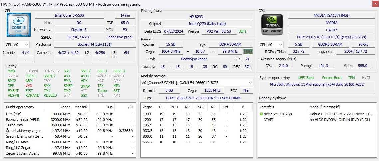Image resolution: width=379 pixels, height=161 pixels.
Task: Click the NVIDIA GeForce logo
Action: (272, 25)
